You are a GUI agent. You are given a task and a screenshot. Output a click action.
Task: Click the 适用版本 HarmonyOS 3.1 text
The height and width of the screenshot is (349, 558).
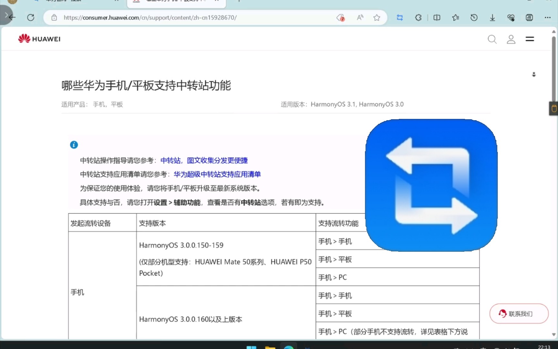342,104
